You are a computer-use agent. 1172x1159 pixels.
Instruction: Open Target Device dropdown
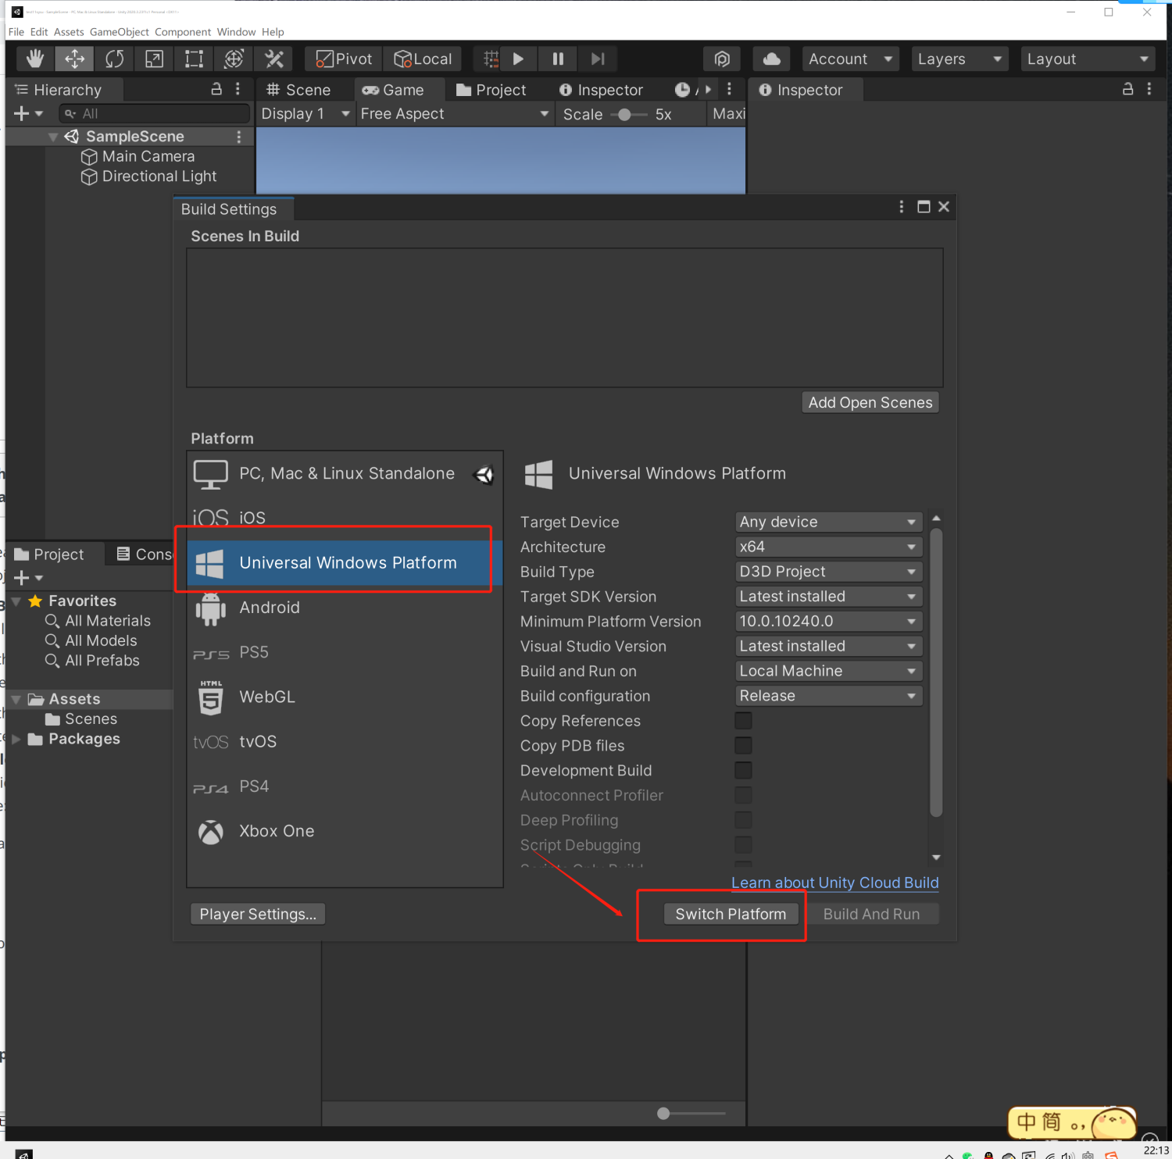coord(828,522)
